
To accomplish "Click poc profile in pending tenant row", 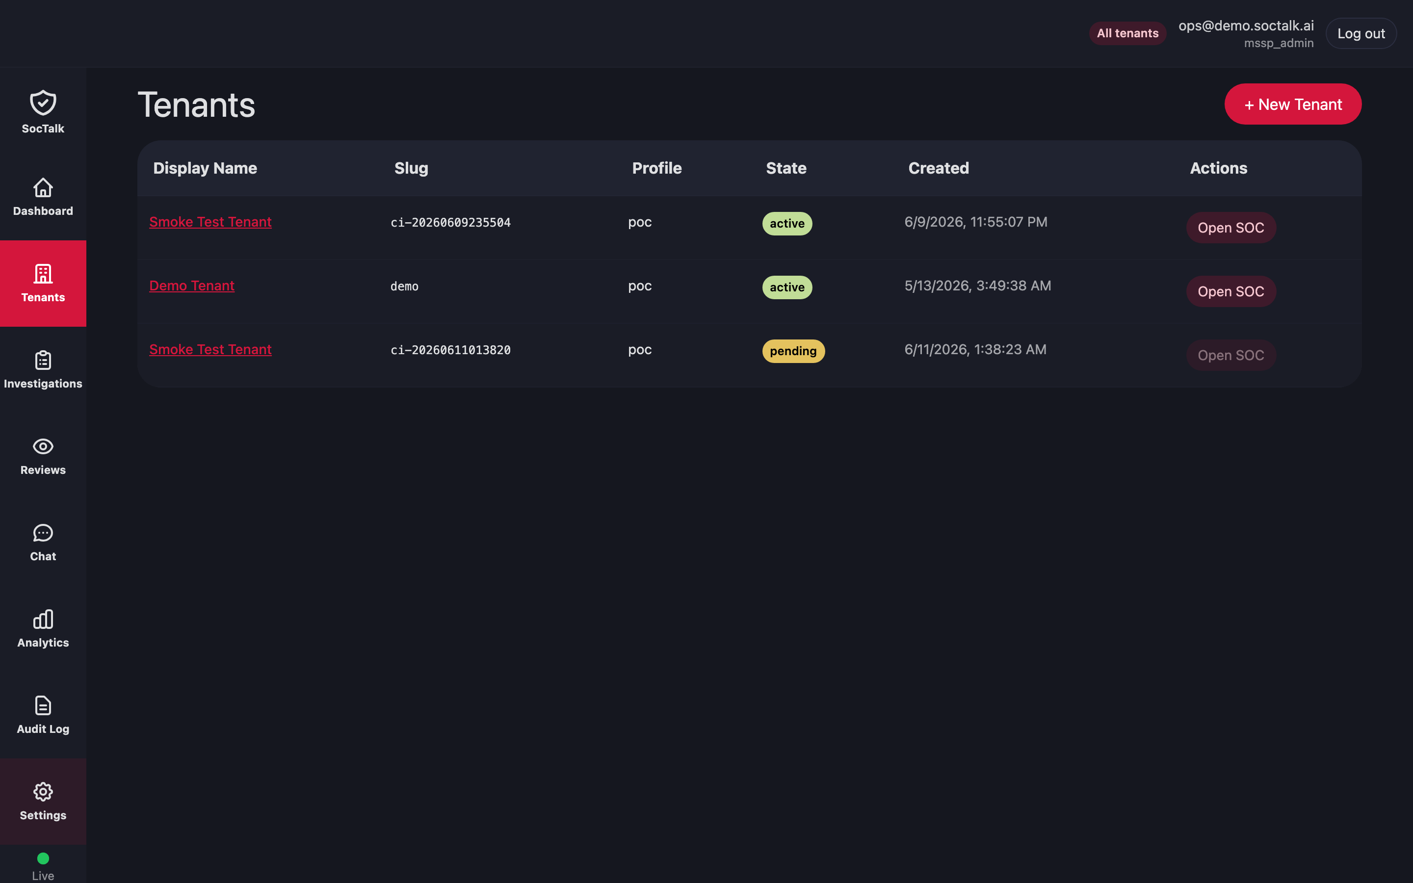I will click(x=639, y=350).
